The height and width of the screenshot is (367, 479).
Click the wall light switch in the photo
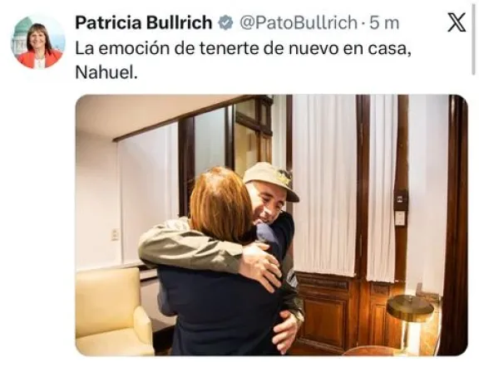[400, 218]
